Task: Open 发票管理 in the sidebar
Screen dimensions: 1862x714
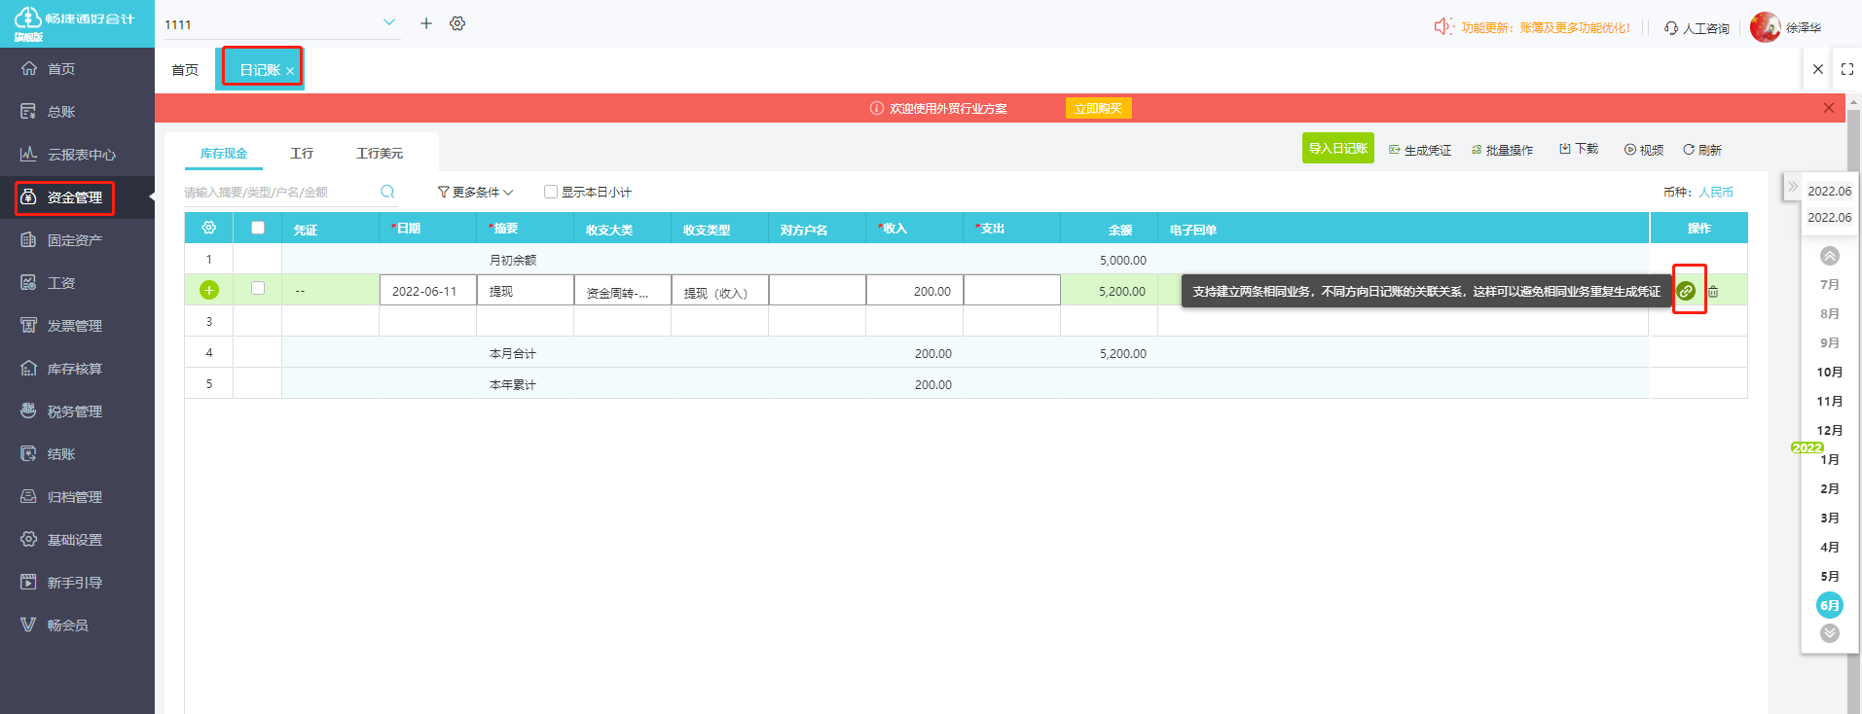Action: [75, 326]
